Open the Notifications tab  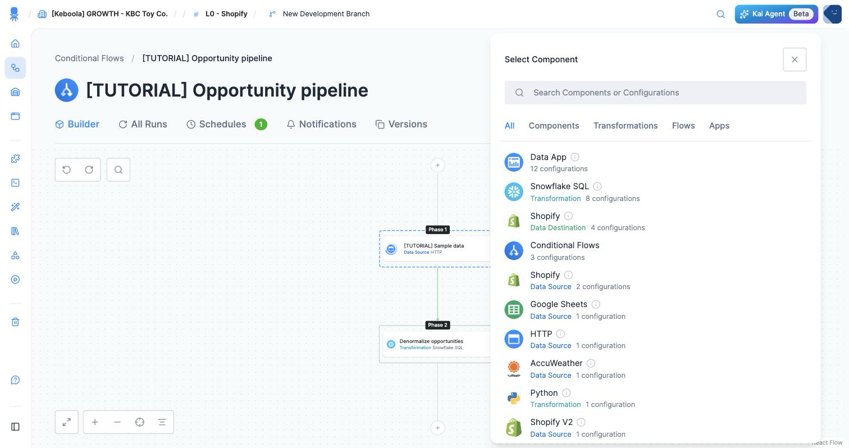321,124
